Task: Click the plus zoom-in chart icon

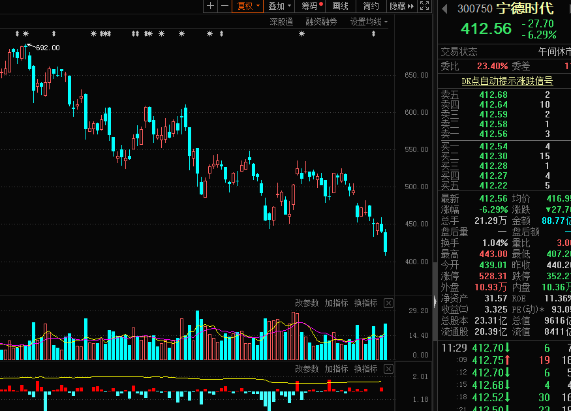Action: pyautogui.click(x=210, y=6)
